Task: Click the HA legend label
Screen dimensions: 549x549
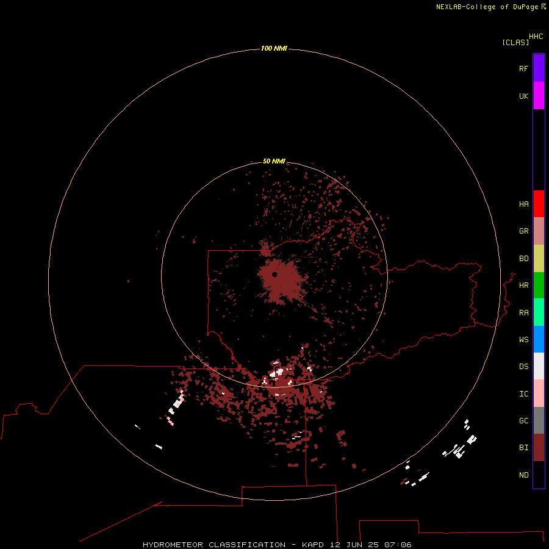Action: tap(523, 204)
